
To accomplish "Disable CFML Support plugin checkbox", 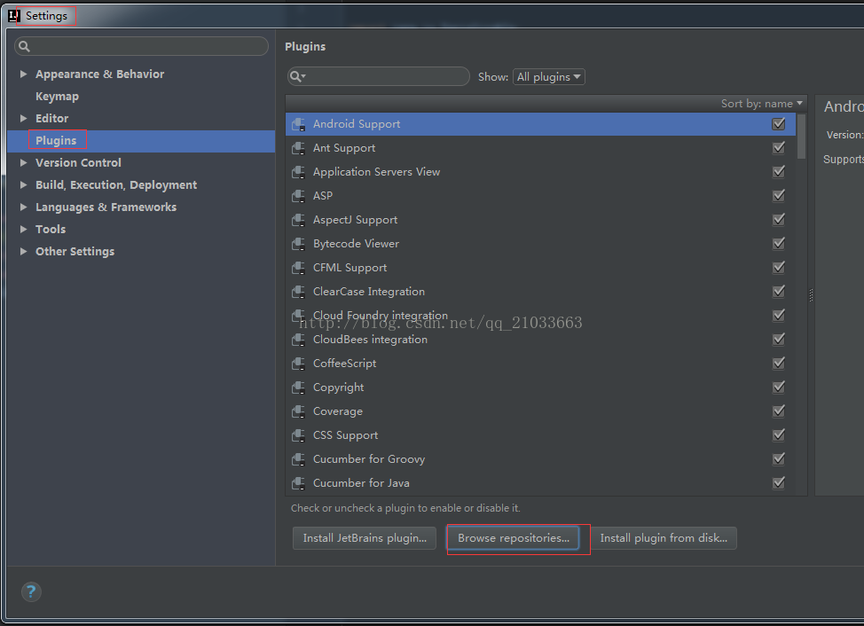I will coord(779,268).
